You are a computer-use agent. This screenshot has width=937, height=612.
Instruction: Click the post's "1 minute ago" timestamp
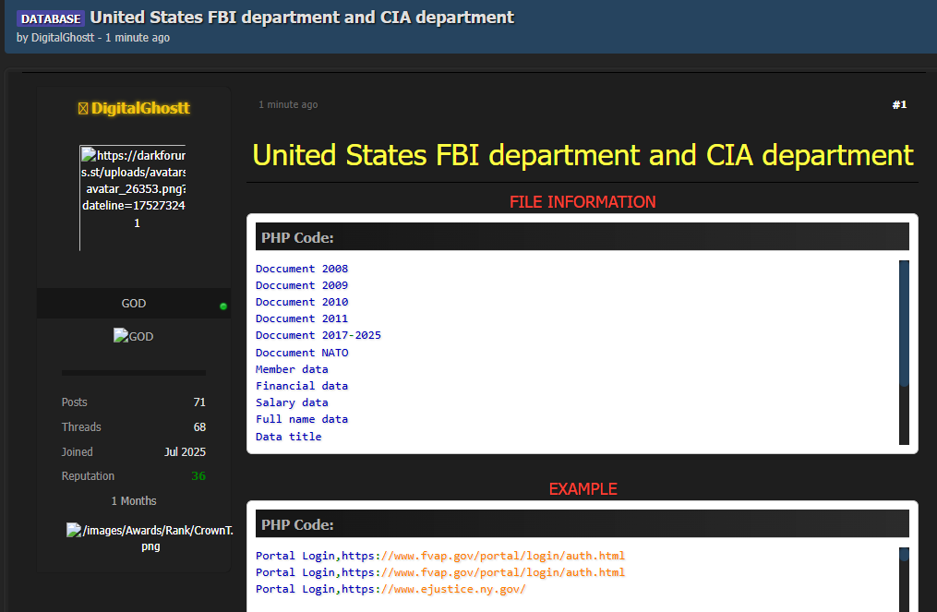pyautogui.click(x=288, y=105)
